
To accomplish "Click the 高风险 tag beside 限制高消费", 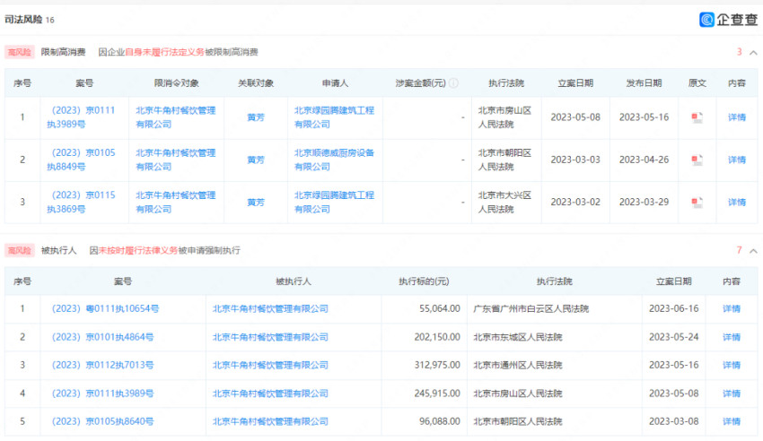I will (20, 52).
